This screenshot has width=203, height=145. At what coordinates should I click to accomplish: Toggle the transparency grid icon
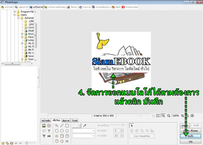pos(153,116)
